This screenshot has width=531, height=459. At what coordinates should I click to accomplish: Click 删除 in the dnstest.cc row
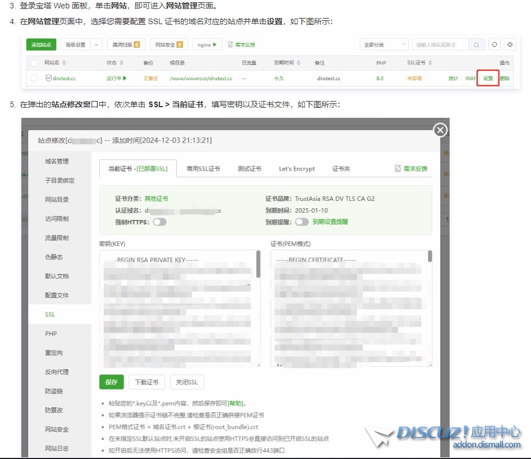[x=505, y=78]
